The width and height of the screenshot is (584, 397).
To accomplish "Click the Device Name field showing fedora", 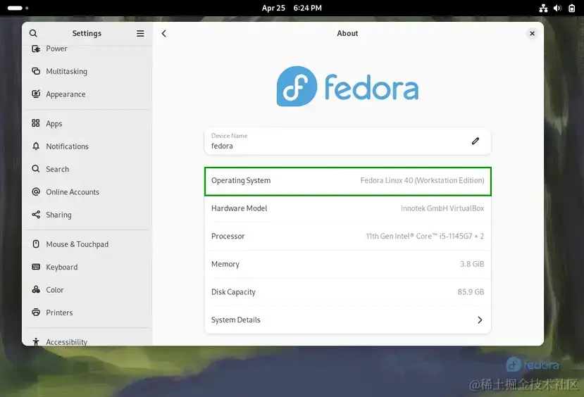I will click(347, 141).
